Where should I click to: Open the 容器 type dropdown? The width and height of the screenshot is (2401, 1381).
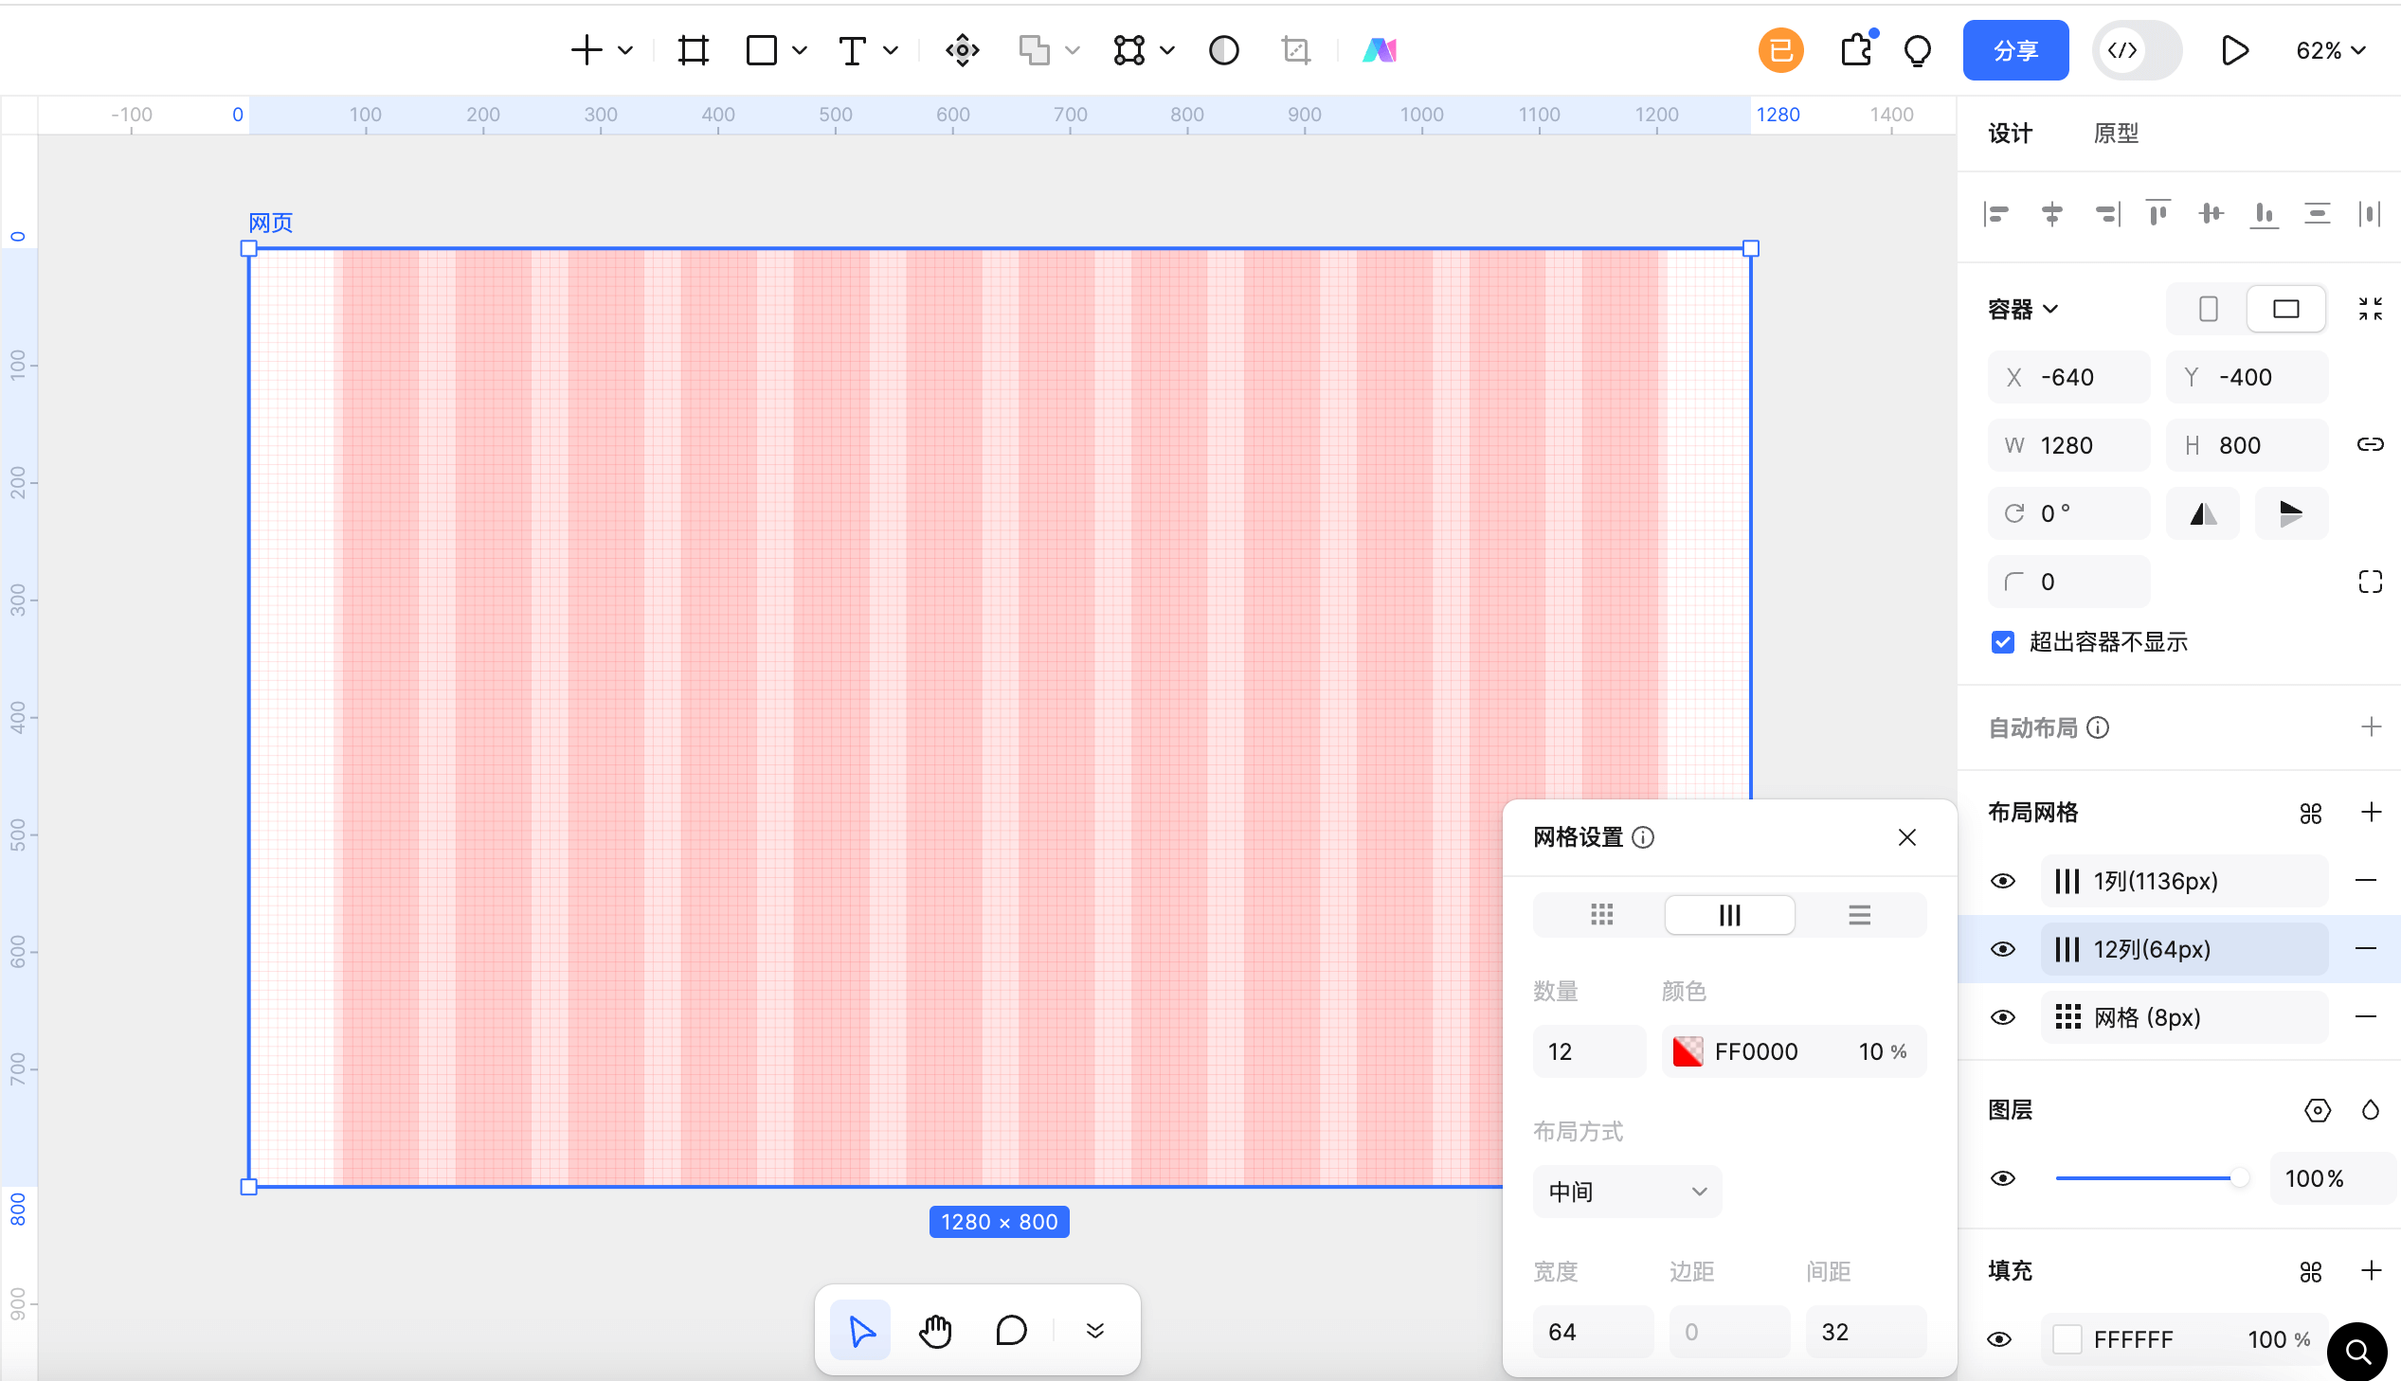(x=2023, y=309)
